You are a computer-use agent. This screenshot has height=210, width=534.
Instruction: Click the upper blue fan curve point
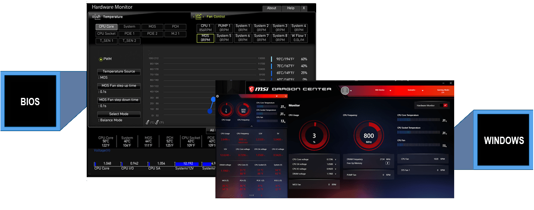pos(213,99)
